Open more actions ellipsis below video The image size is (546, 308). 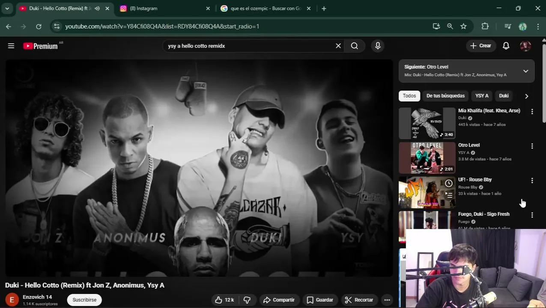pyautogui.click(x=387, y=300)
